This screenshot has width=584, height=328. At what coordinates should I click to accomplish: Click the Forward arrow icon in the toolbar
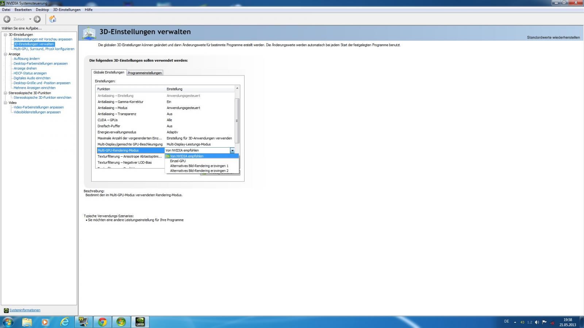37,19
